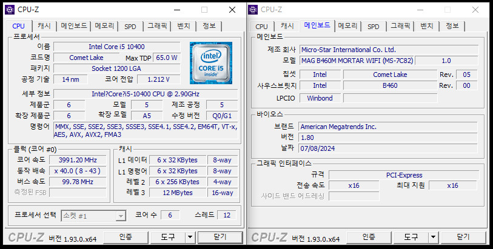Click the Comet Lake code name field
493x249 pixels.
point(86,58)
